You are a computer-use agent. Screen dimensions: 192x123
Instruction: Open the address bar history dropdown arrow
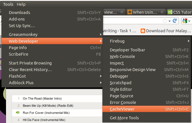(169, 21)
